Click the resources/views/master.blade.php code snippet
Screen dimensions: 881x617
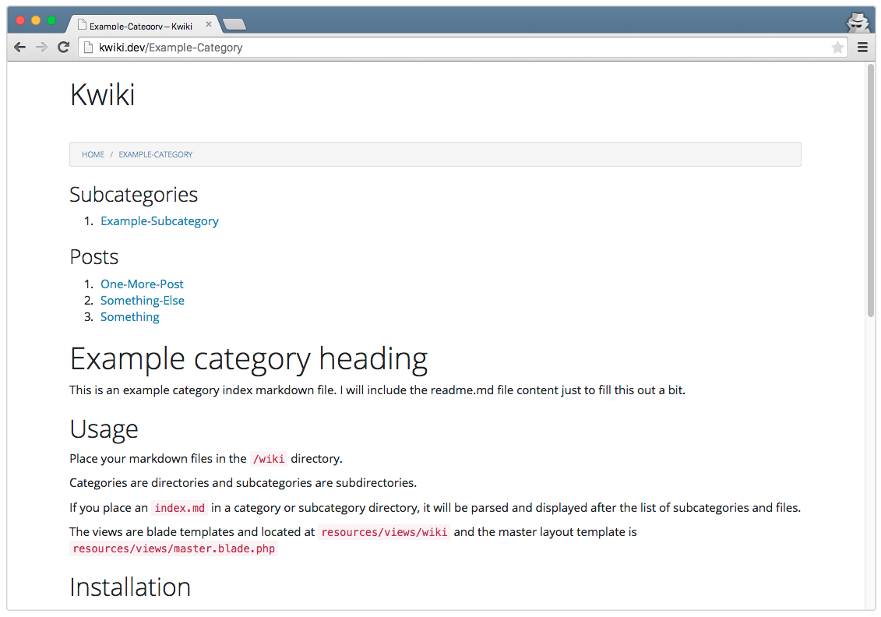click(x=174, y=548)
